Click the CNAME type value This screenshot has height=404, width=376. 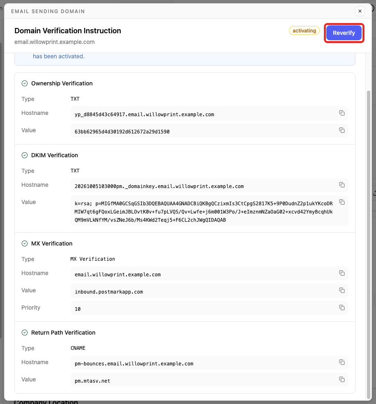point(78,348)
